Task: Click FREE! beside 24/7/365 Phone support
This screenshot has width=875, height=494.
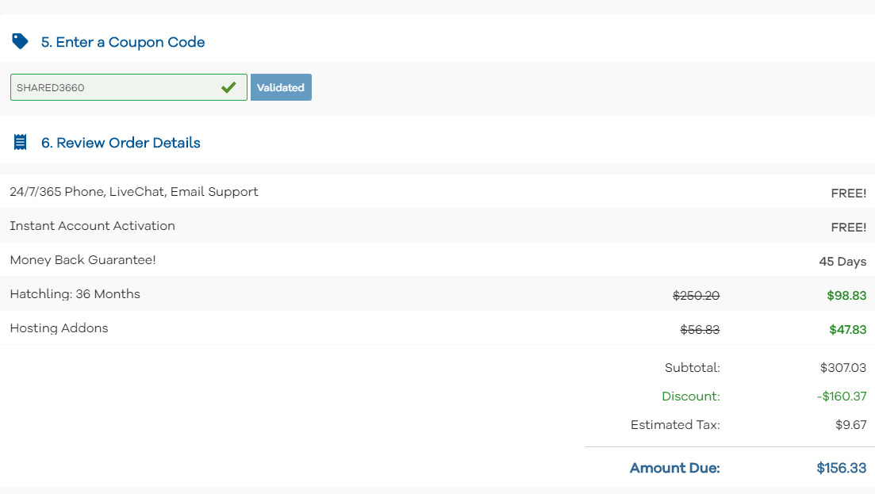Action: click(848, 193)
